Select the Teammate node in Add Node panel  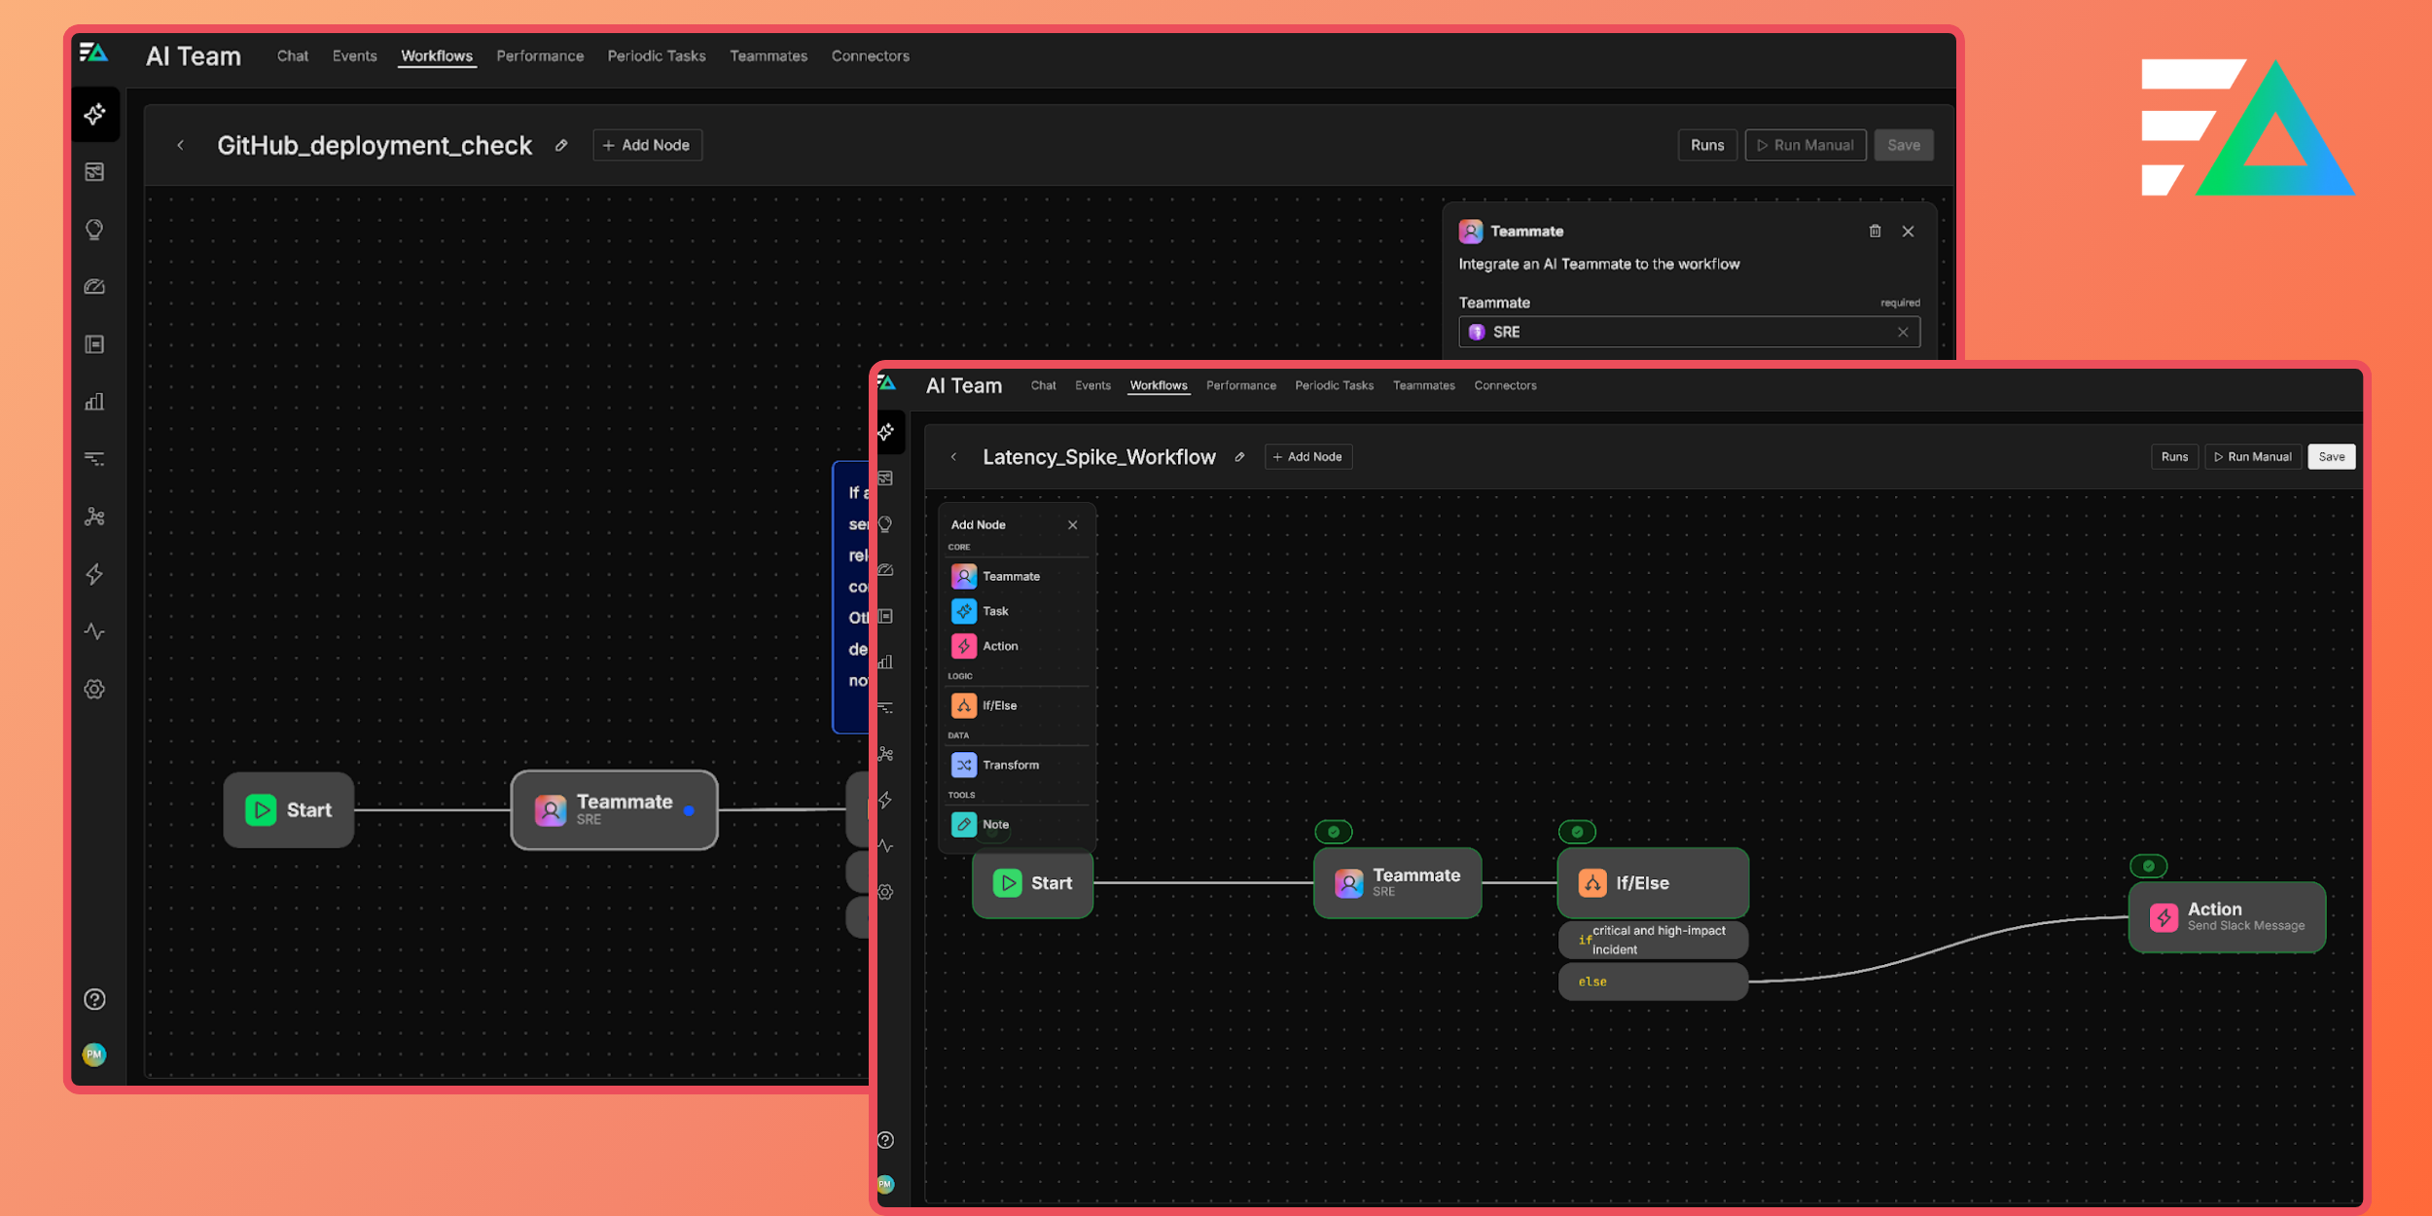tap(1012, 576)
